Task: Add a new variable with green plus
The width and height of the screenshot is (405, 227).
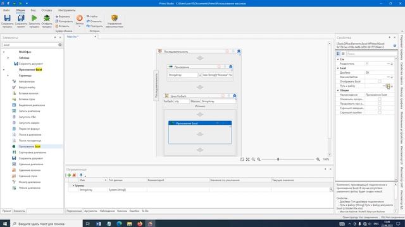Action: pos(69,175)
